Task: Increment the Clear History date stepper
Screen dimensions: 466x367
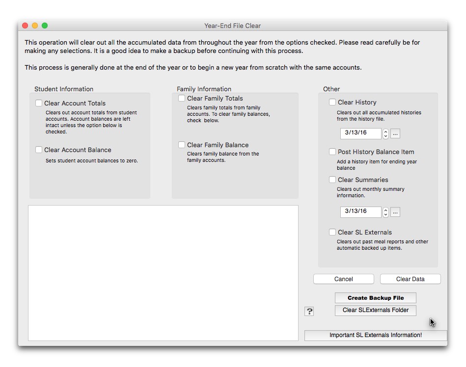Action: coord(385,131)
